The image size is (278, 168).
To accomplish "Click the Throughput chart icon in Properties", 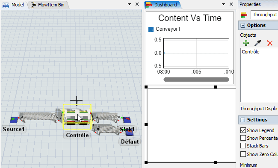I will click(x=244, y=15).
